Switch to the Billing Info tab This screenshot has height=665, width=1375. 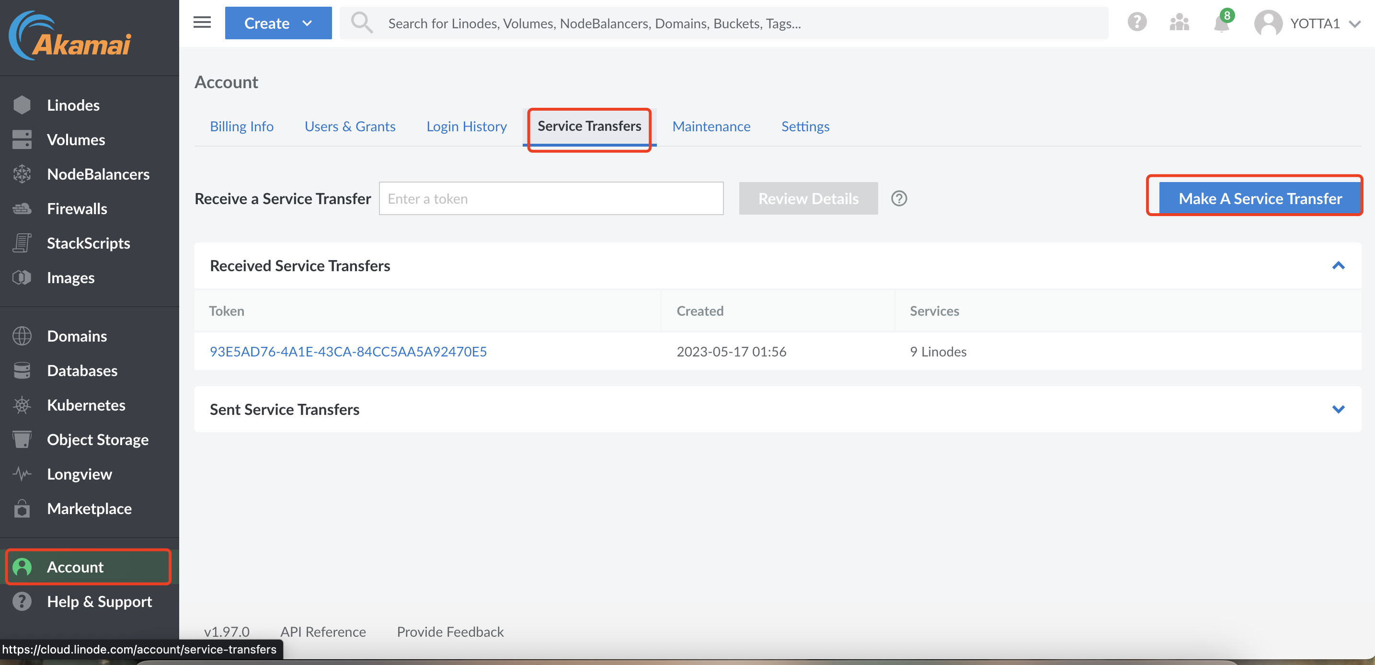pos(241,126)
